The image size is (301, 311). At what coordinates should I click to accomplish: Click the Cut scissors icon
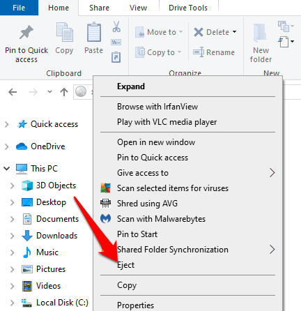pyautogui.click(x=116, y=26)
